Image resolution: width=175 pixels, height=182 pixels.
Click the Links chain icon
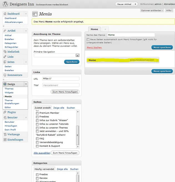[5, 57]
